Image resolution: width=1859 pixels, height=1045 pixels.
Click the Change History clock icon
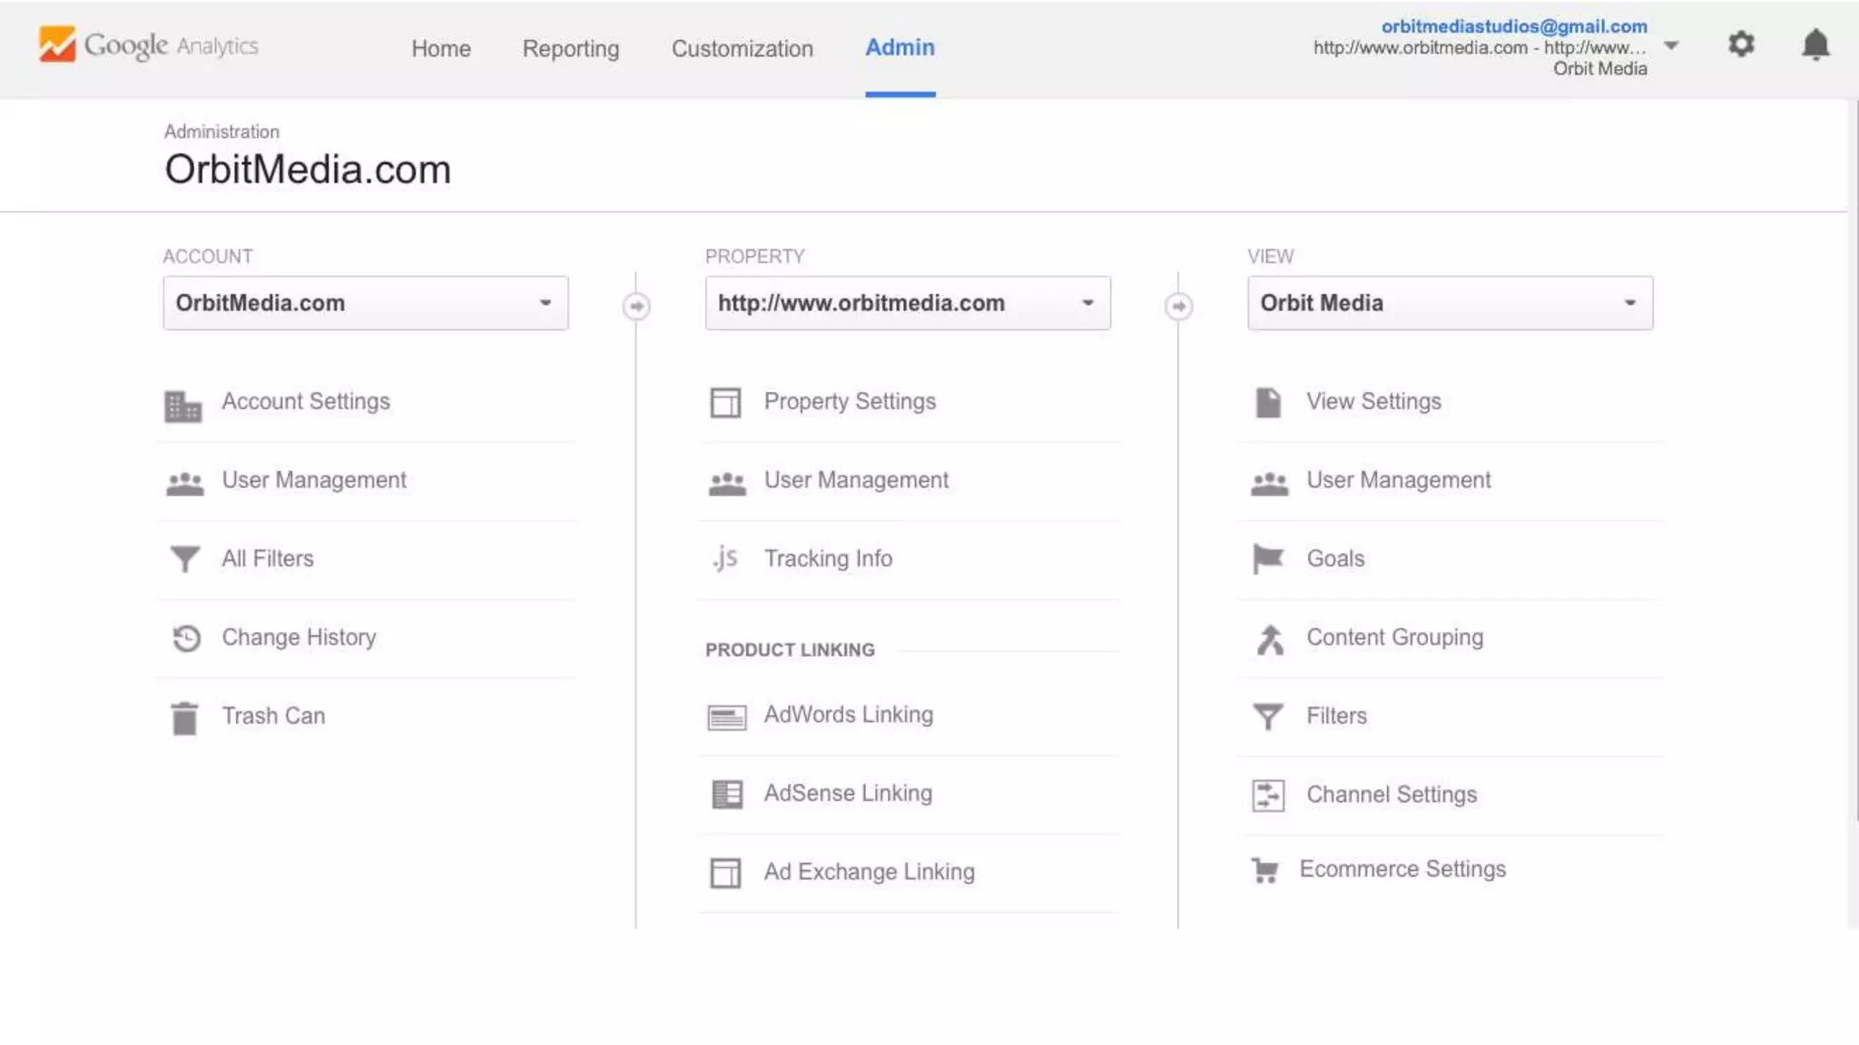tap(186, 639)
